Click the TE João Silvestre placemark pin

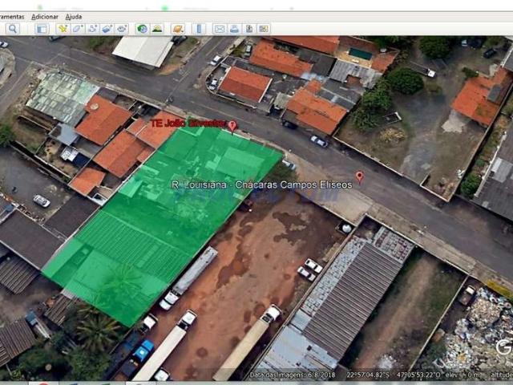pyautogui.click(x=232, y=126)
